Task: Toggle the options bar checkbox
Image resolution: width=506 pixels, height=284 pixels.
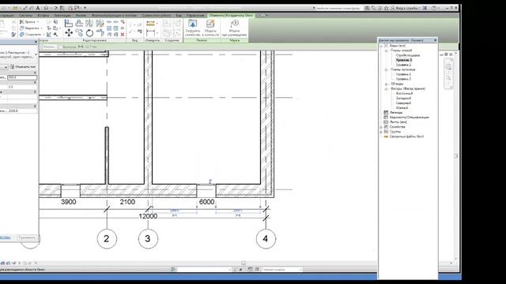Action: [x=60, y=47]
